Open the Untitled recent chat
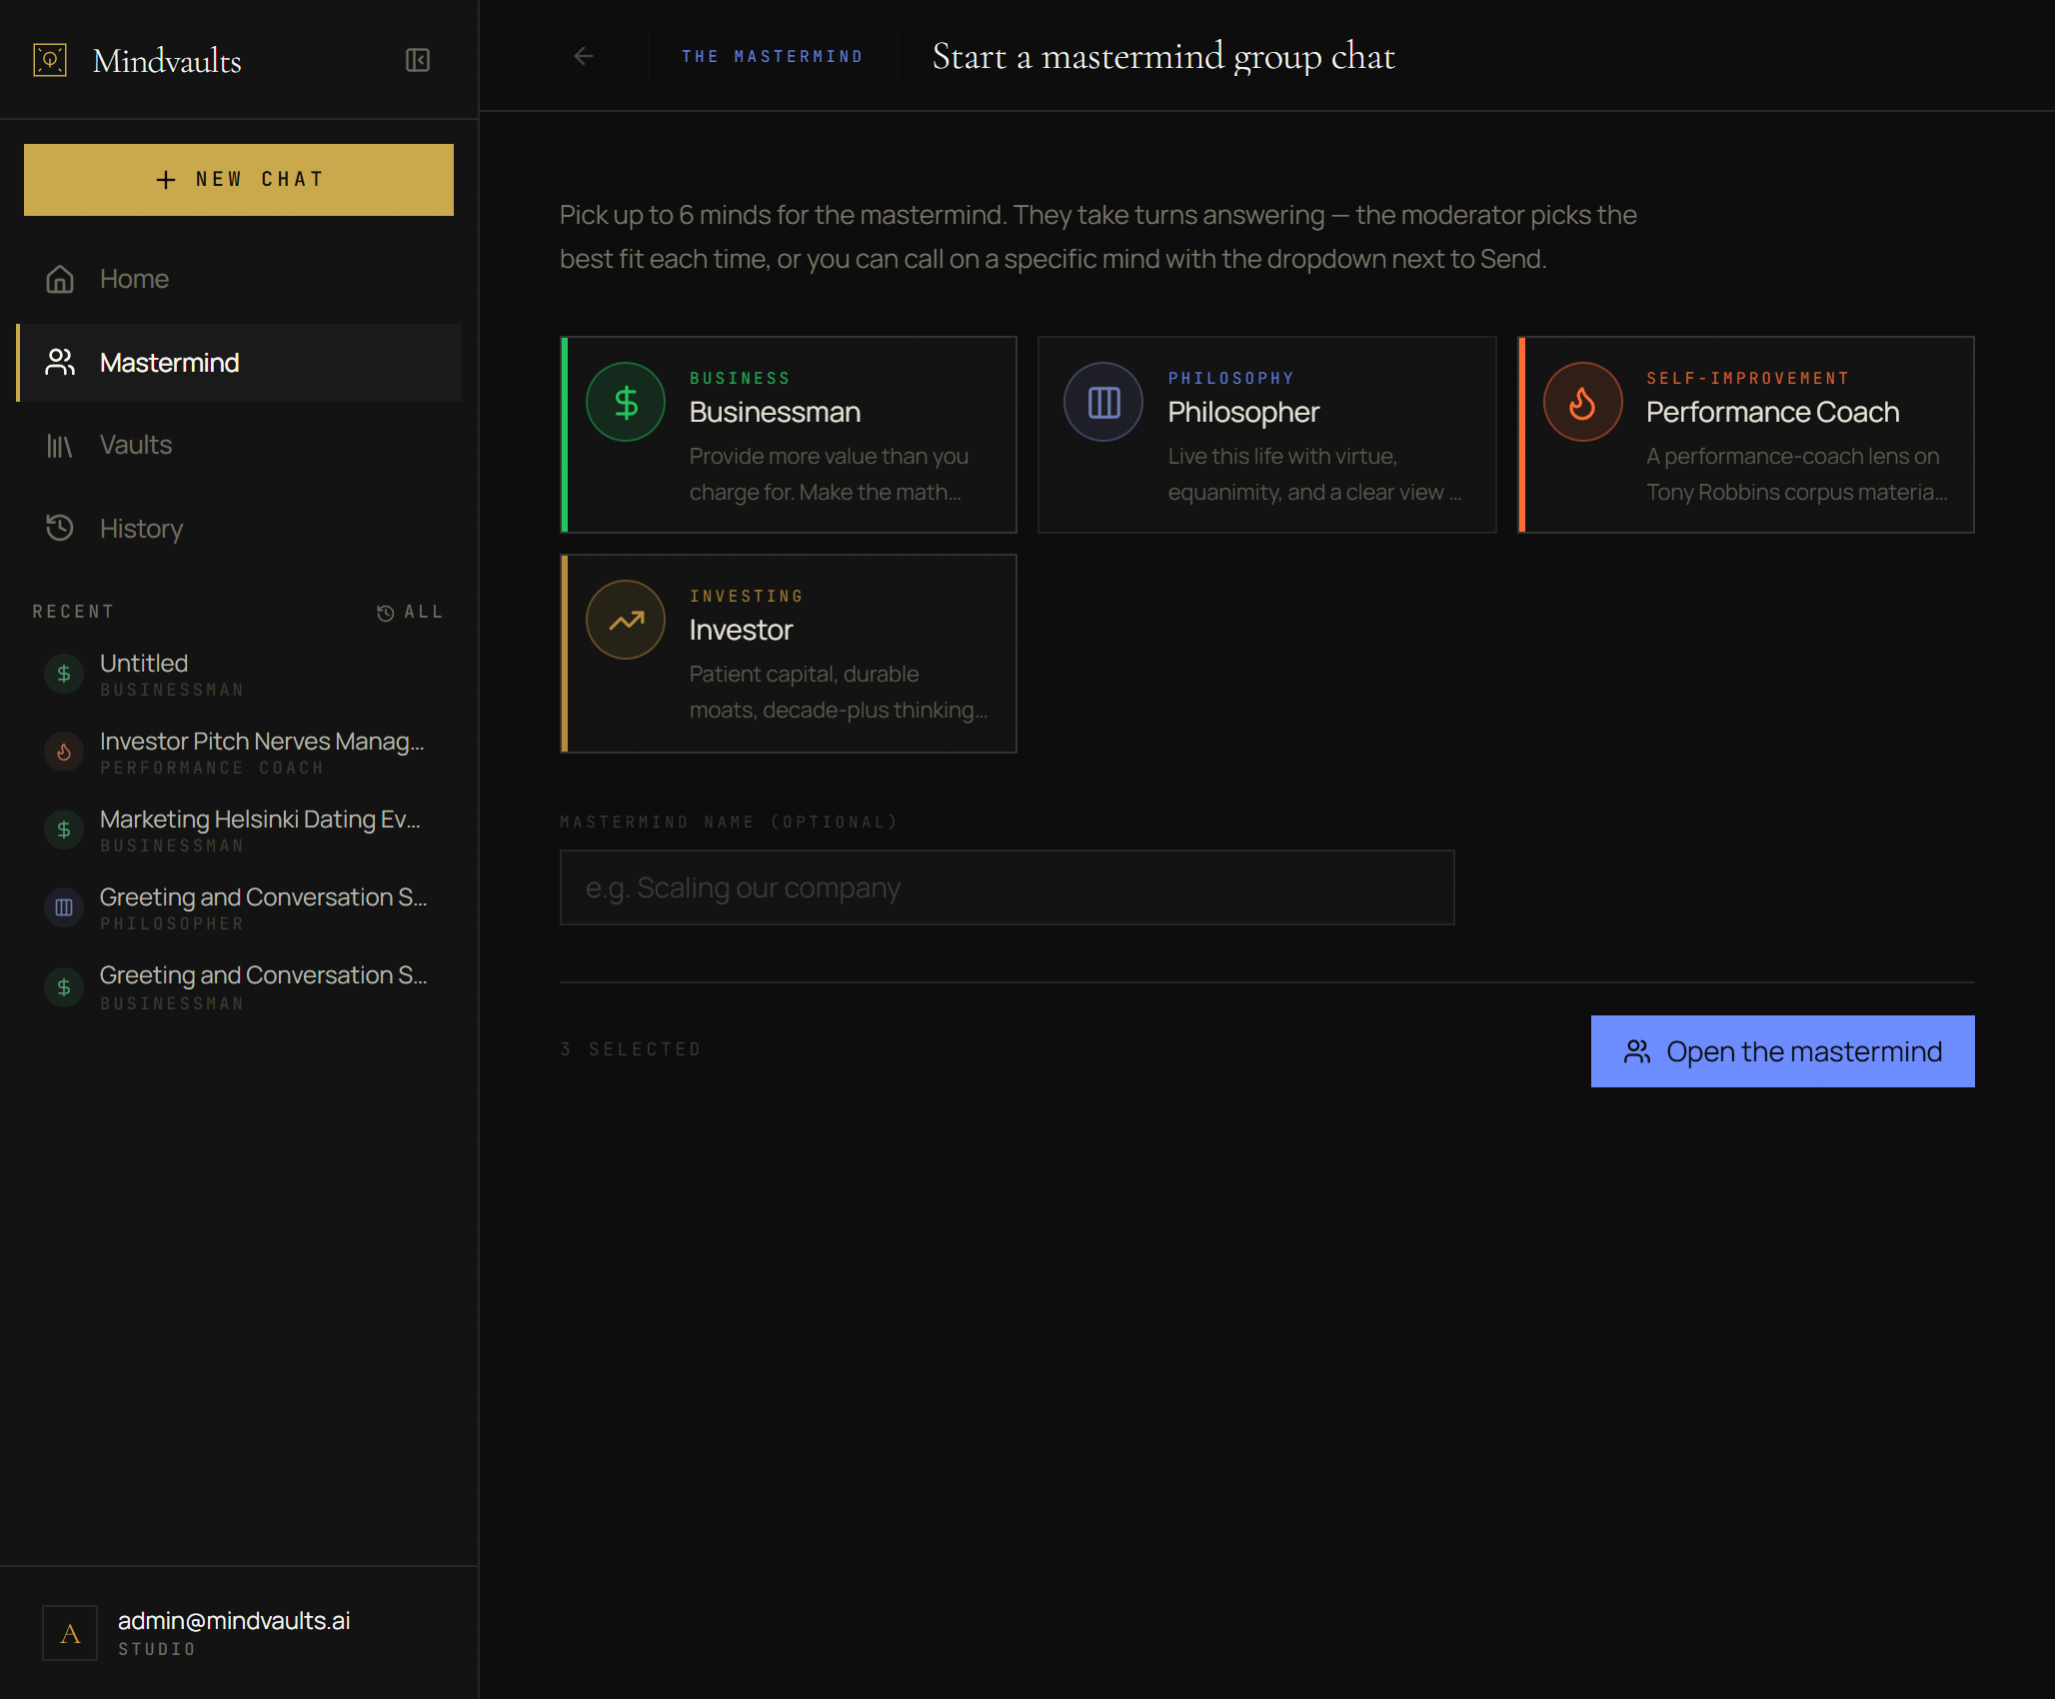The width and height of the screenshot is (2055, 1699). [x=239, y=675]
